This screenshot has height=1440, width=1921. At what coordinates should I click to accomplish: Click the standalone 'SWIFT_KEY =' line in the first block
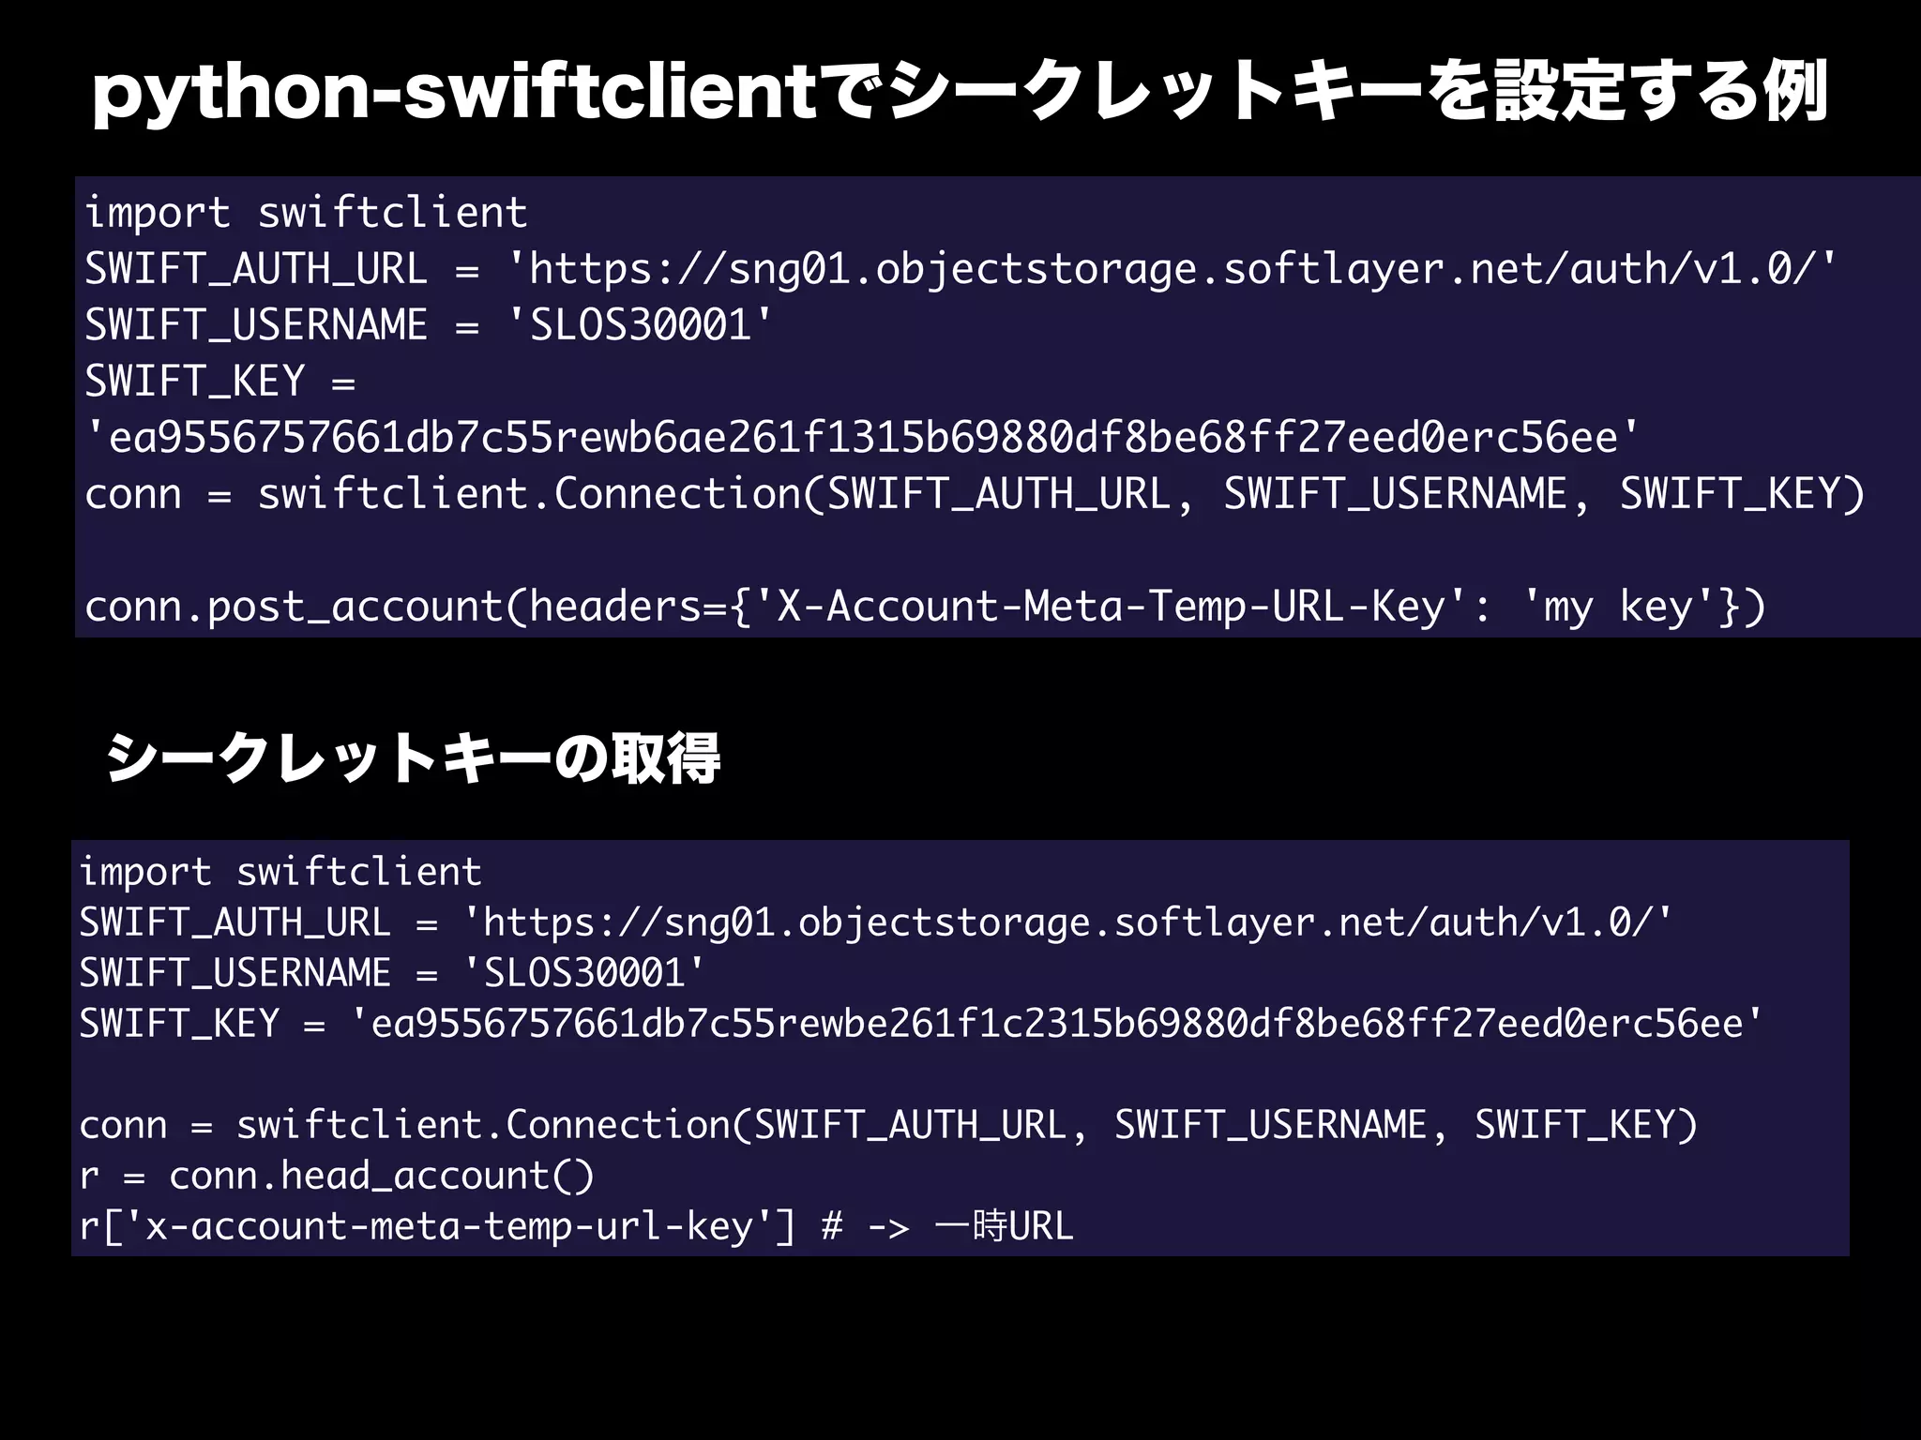pyautogui.click(x=220, y=382)
